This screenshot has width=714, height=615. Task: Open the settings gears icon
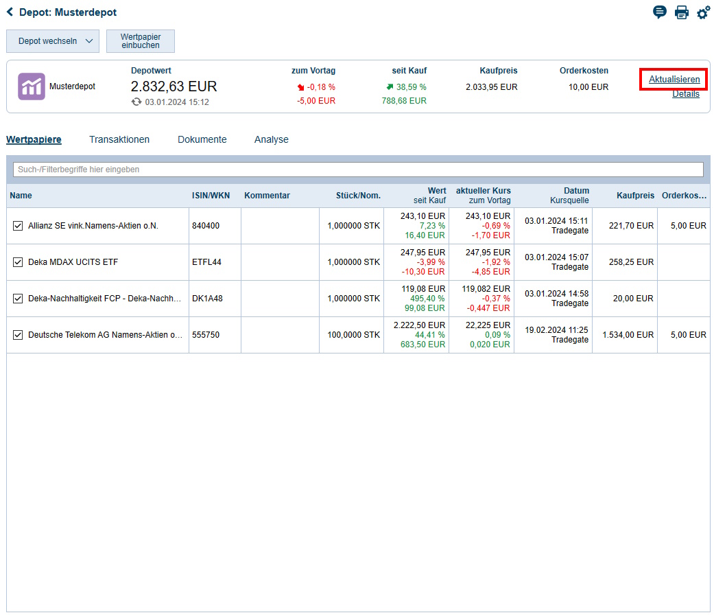click(704, 12)
